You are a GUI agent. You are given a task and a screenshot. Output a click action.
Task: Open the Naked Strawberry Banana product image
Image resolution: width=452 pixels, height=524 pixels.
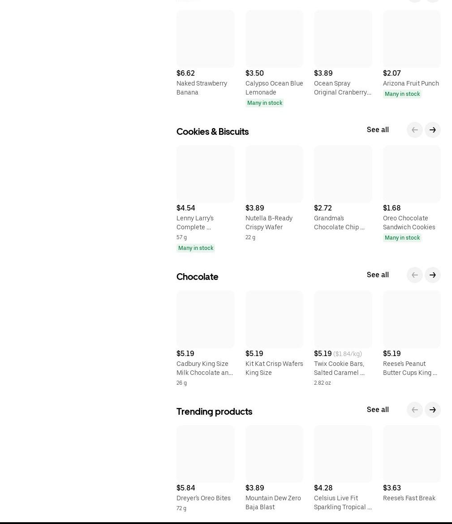205,39
